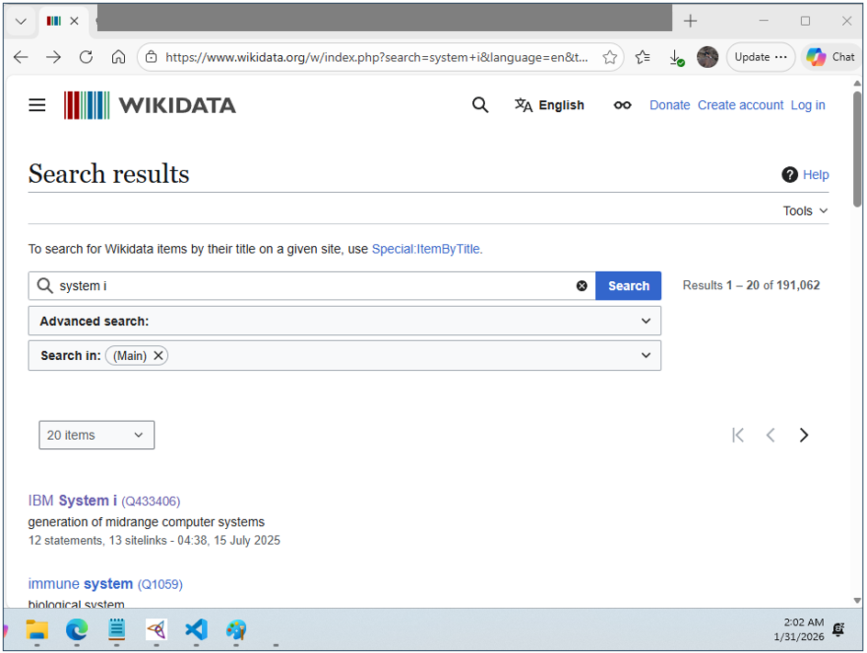Screen dimensions: 867x653
Task: Go to next results page
Action: point(804,435)
